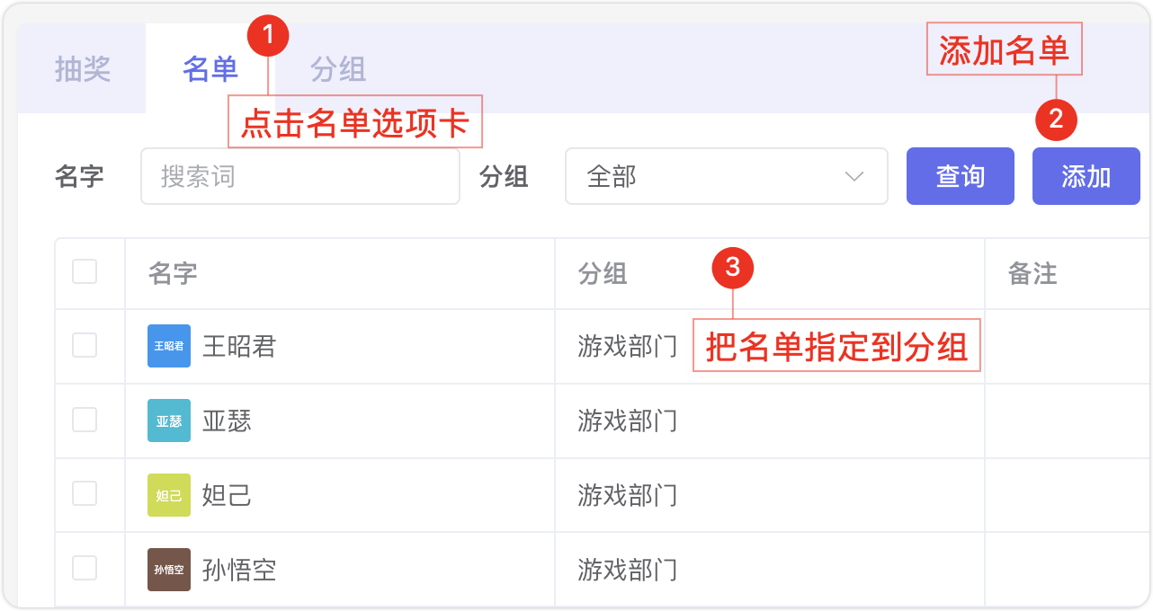Image resolution: width=1153 pixels, height=611 pixels.
Task: Click the red annotation marker number 3
Action: 732,268
